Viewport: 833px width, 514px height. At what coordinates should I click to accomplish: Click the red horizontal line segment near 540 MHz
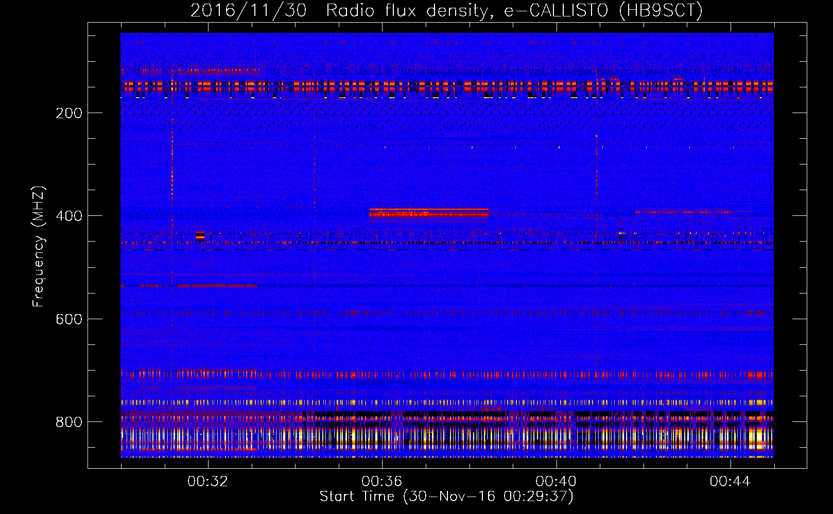coord(217,285)
